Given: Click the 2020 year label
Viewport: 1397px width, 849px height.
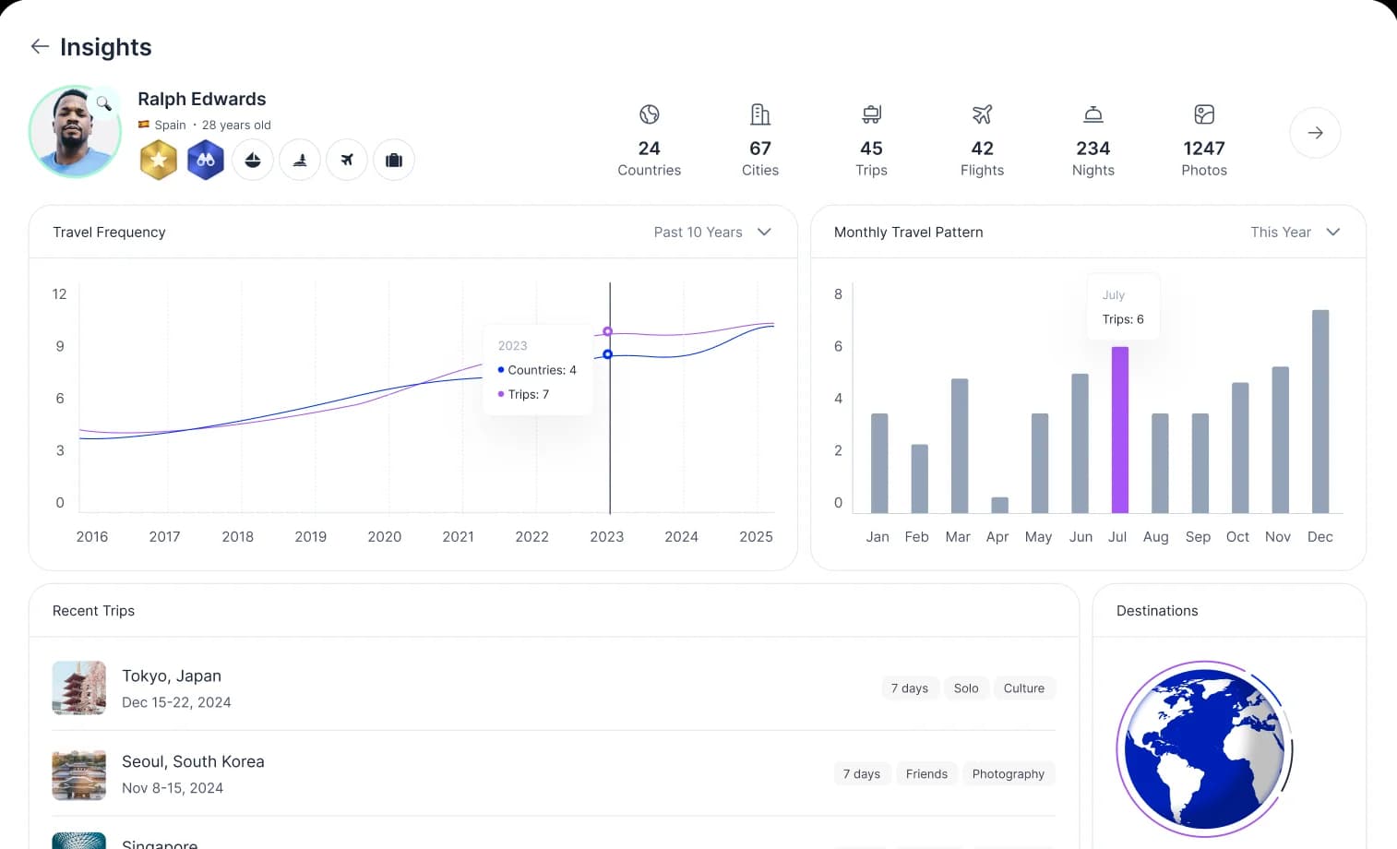Looking at the screenshot, I should [385, 537].
